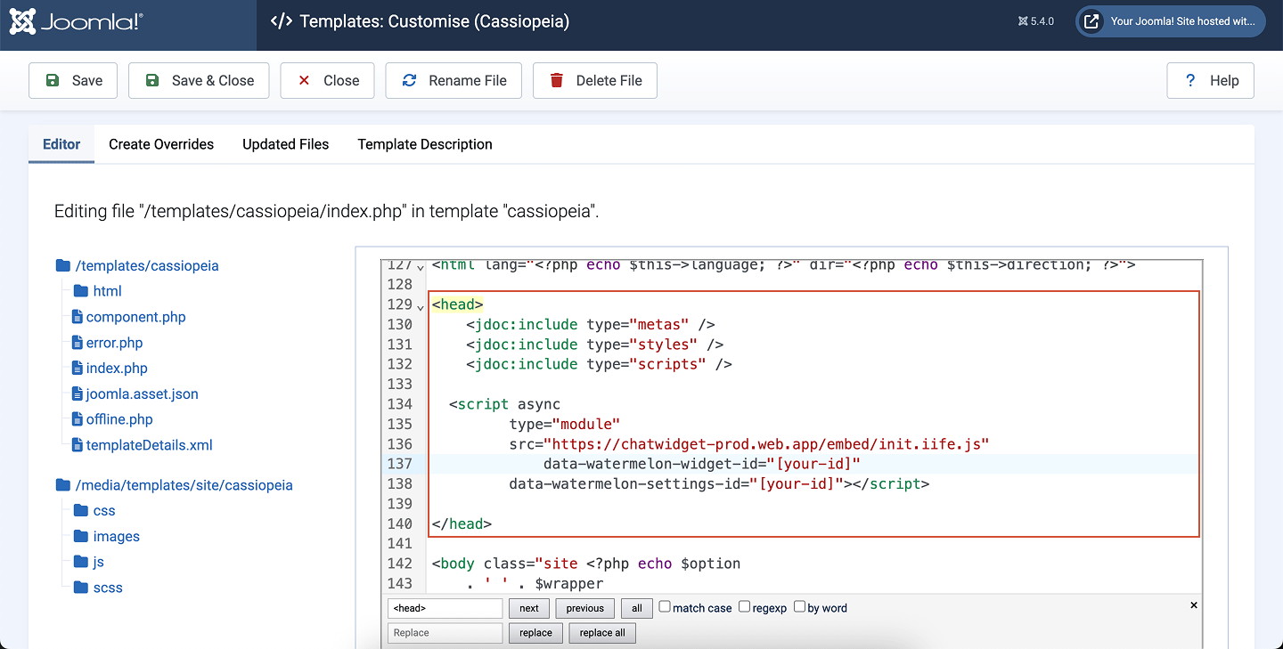Enable the match case checkbox
Image resolution: width=1283 pixels, height=649 pixels.
pyautogui.click(x=665, y=606)
